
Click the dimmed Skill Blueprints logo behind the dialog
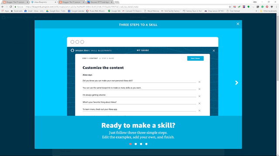pyautogui.click(x=27, y=17)
